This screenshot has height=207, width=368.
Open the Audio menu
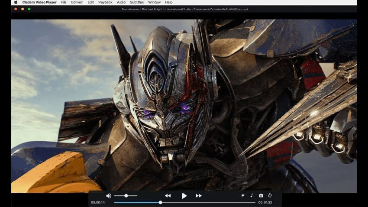121,2
